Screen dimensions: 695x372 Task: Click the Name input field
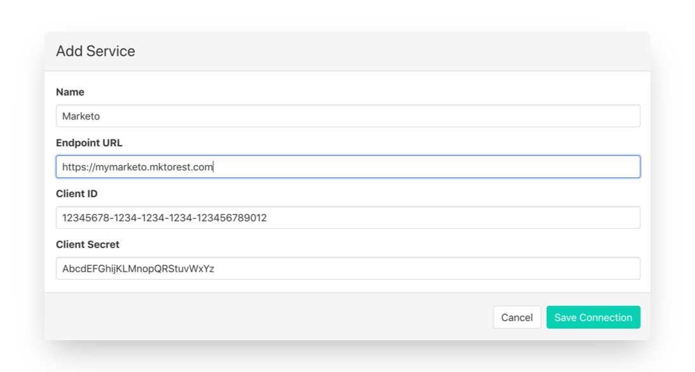point(348,116)
